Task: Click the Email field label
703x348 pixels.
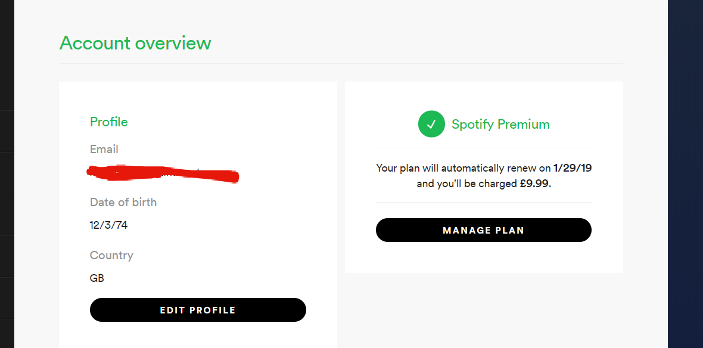Action: (x=104, y=149)
